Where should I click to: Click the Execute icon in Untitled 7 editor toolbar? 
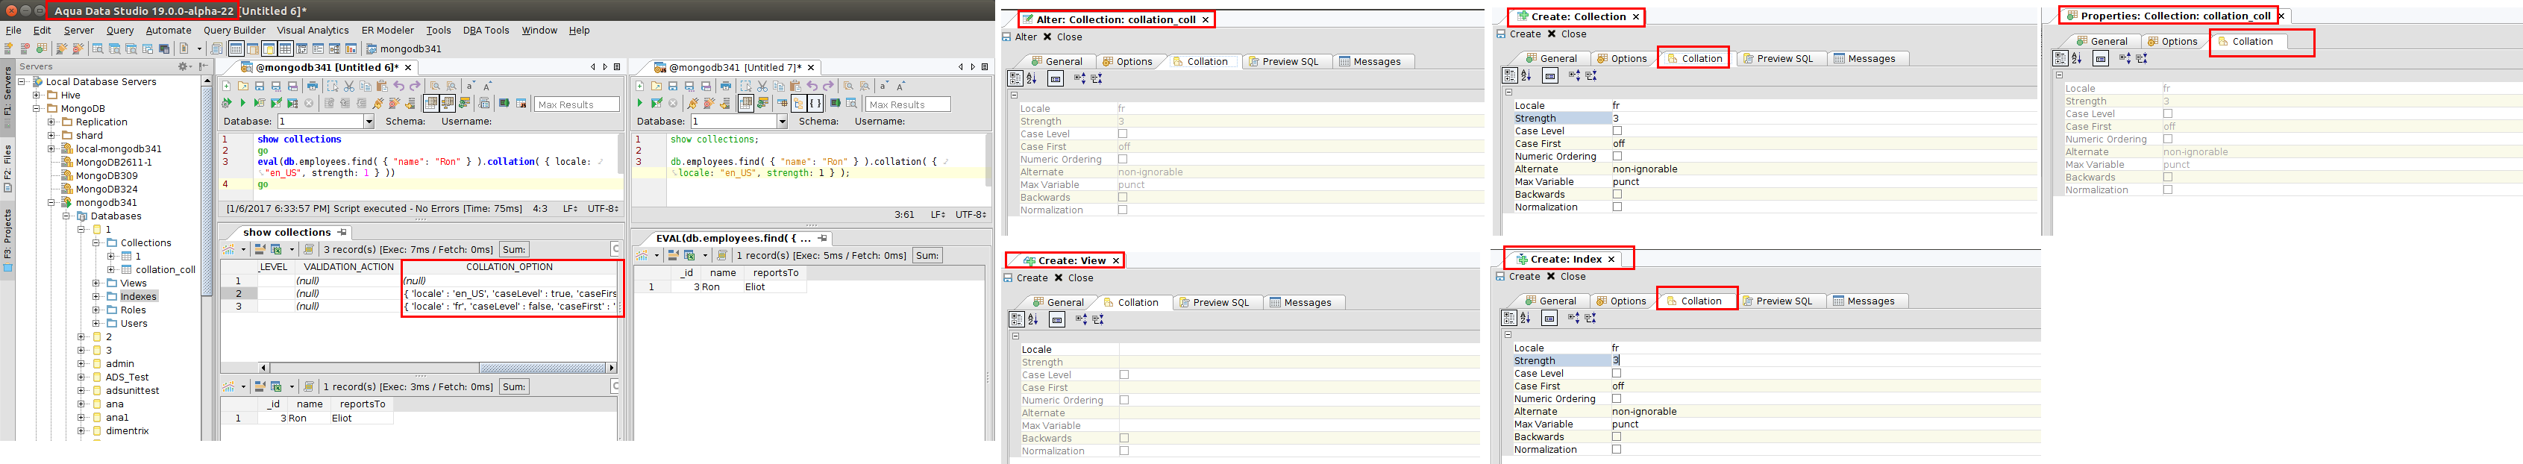click(x=639, y=103)
